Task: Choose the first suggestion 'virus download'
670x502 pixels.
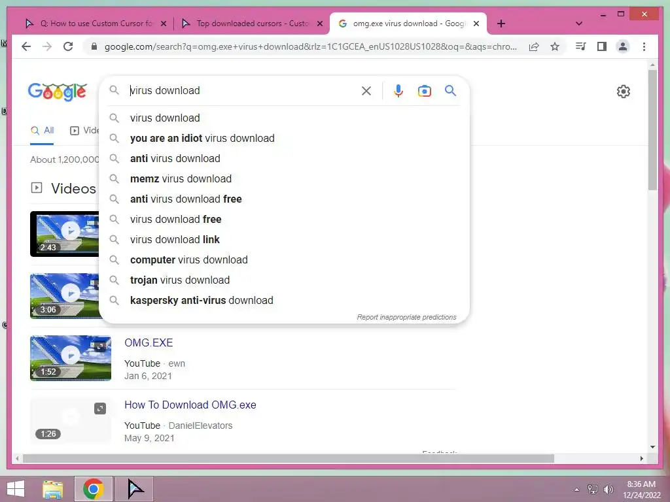Action: pyautogui.click(x=284, y=118)
